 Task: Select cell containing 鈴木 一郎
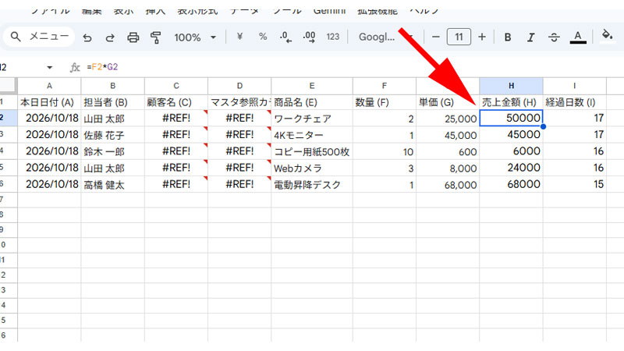(x=112, y=151)
